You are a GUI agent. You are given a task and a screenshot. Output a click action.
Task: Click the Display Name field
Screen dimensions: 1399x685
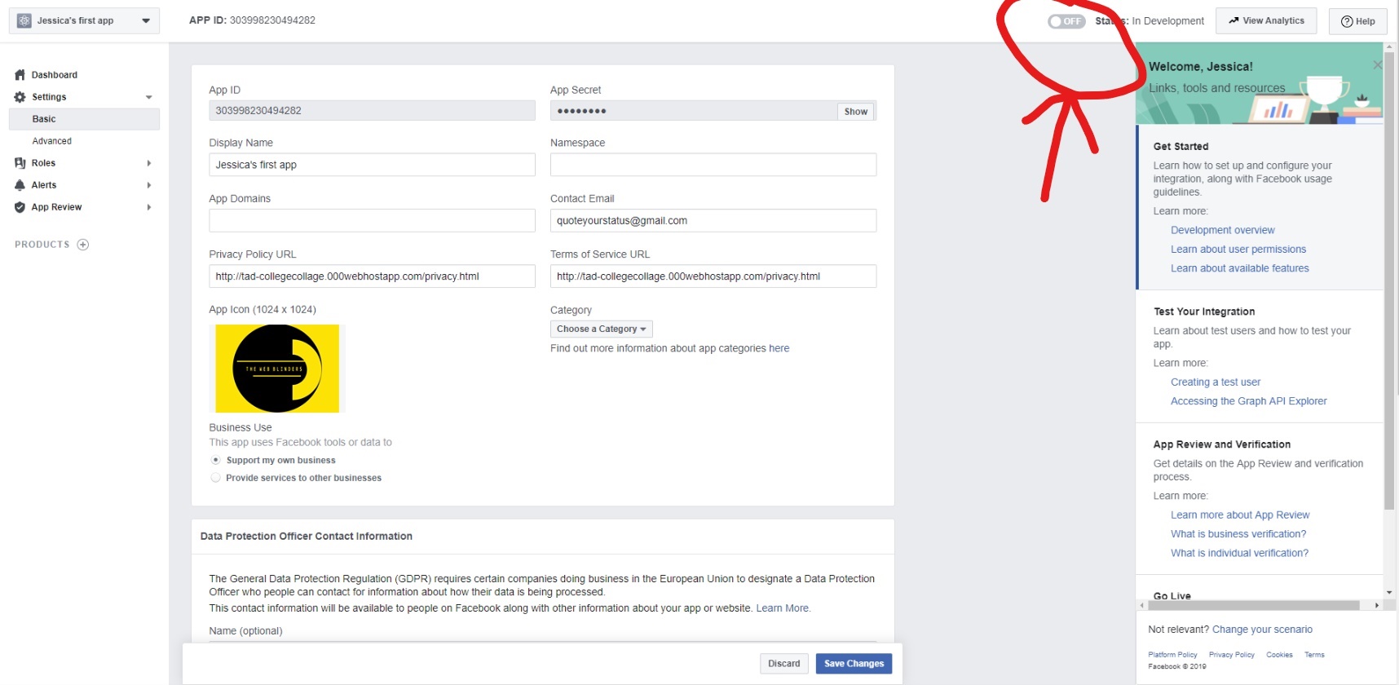pyautogui.click(x=372, y=165)
